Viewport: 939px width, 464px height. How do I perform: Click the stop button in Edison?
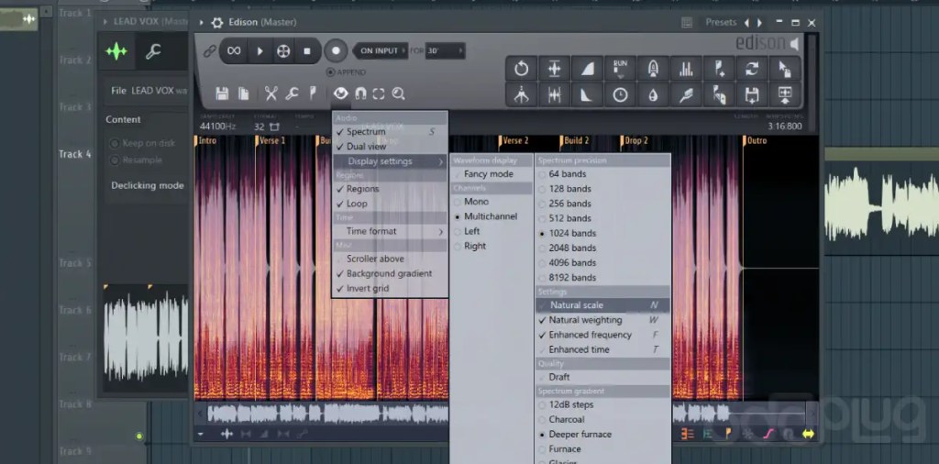tap(307, 50)
